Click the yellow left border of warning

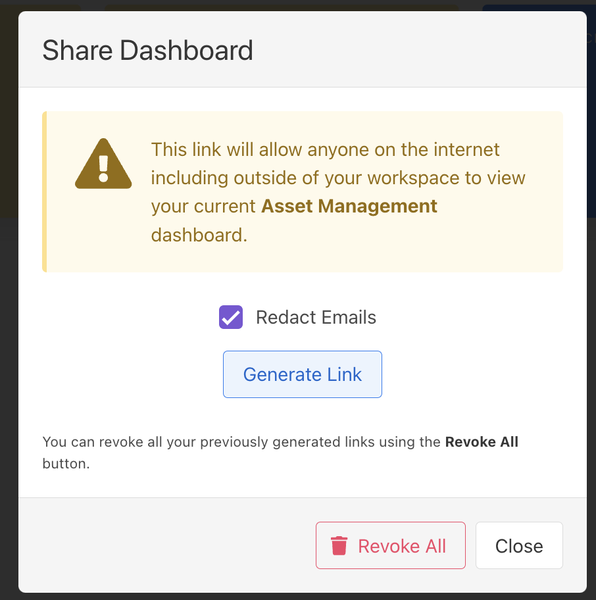(x=44, y=191)
